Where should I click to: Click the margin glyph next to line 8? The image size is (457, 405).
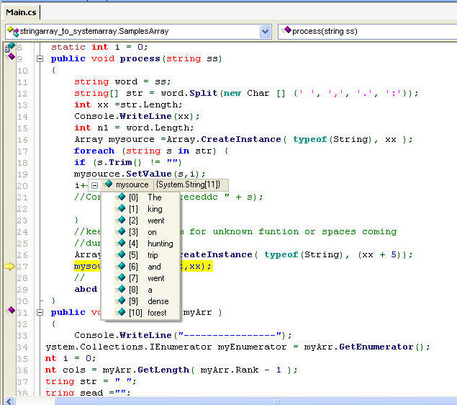pos(9,47)
